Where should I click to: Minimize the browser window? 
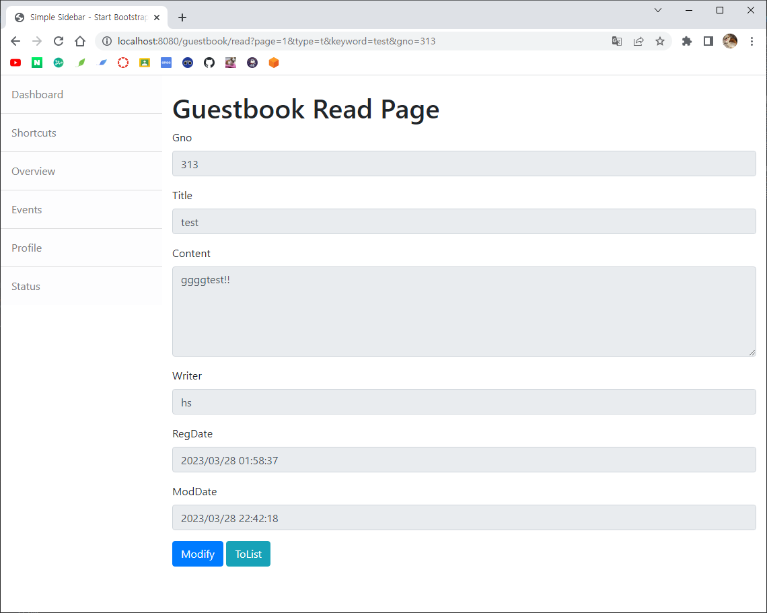pyautogui.click(x=689, y=10)
